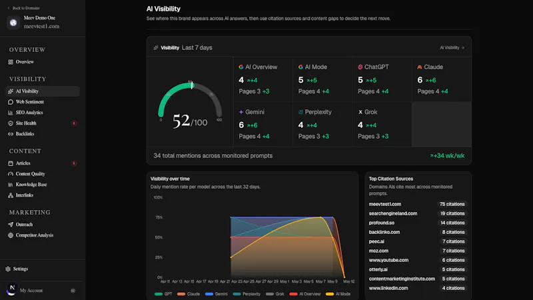Toggle Gemini series in chart legend
Screen dimensions: 533x300
(216, 294)
